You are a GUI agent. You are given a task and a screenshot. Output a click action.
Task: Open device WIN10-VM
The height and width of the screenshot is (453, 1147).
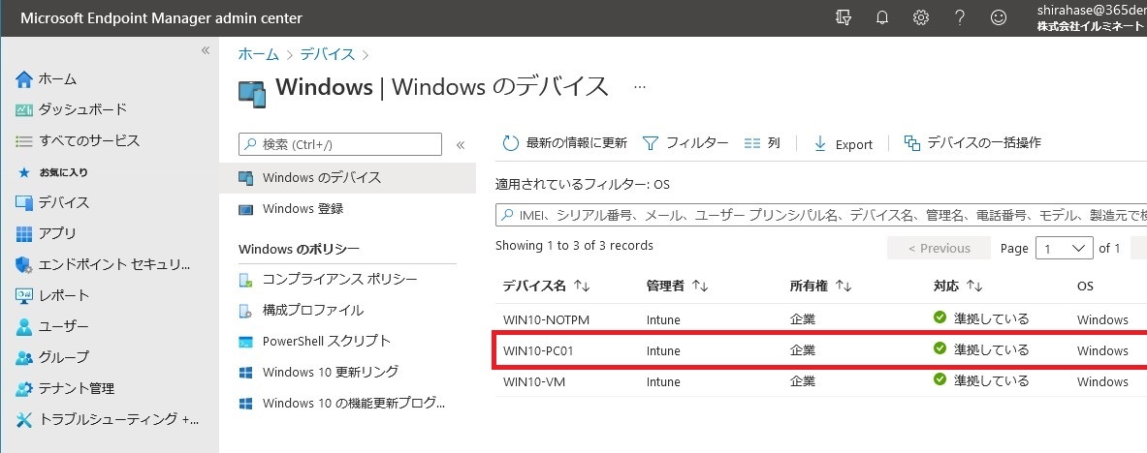coord(534,381)
